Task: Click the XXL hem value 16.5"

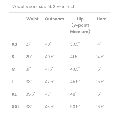Action: pos(100,107)
